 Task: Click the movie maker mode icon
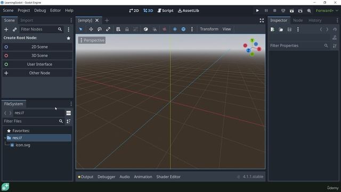[x=309, y=11]
